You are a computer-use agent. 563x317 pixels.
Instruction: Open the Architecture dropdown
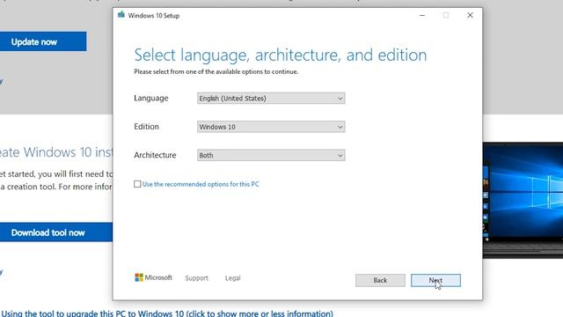click(x=271, y=155)
